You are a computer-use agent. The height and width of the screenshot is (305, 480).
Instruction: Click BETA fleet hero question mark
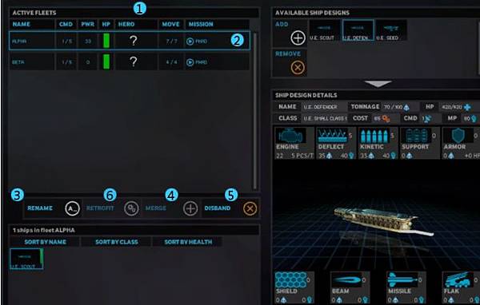134,61
